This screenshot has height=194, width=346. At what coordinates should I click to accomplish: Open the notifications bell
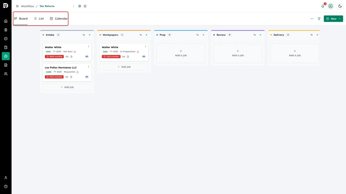(x=323, y=6)
